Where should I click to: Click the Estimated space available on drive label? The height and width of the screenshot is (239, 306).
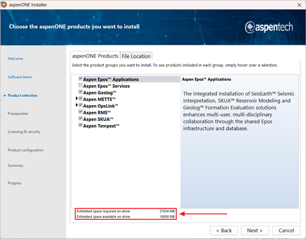click(103, 216)
